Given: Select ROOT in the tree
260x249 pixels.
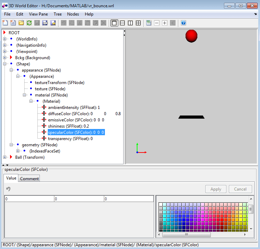Looking at the screenshot, I should (x=14, y=33).
